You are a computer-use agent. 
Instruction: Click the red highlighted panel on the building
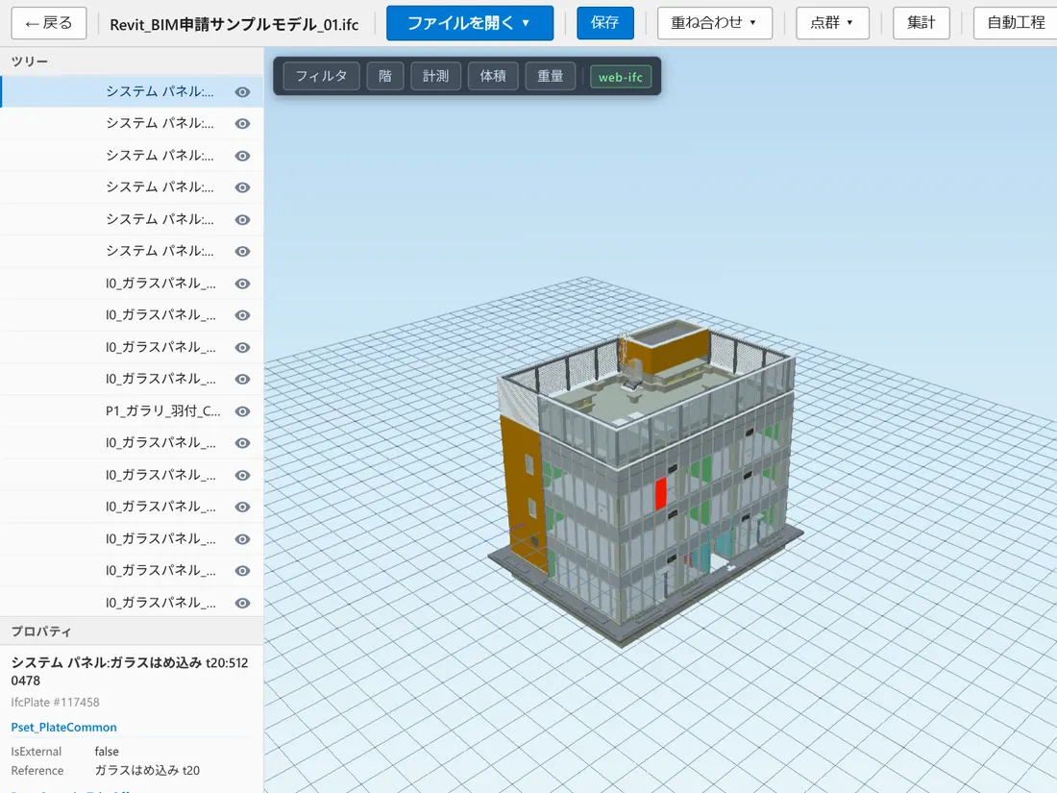[661, 494]
